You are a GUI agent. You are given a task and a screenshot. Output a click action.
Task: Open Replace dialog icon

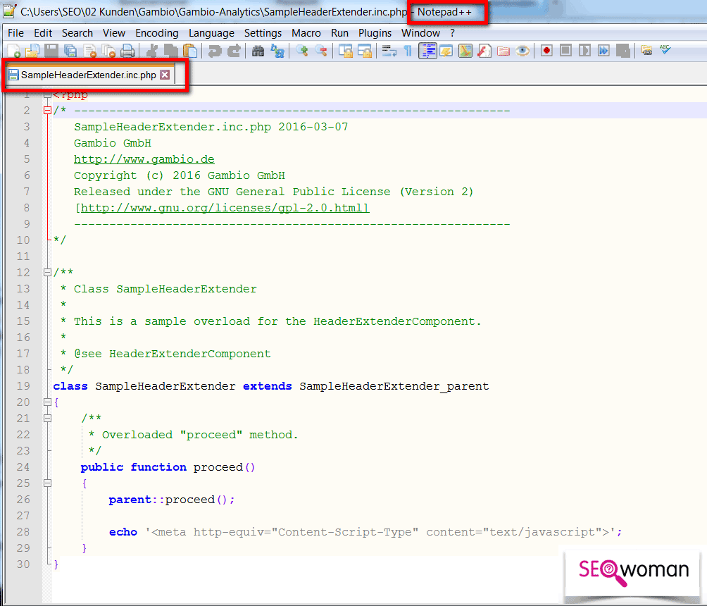click(277, 51)
